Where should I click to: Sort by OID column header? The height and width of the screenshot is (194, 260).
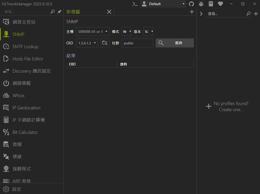point(92,64)
